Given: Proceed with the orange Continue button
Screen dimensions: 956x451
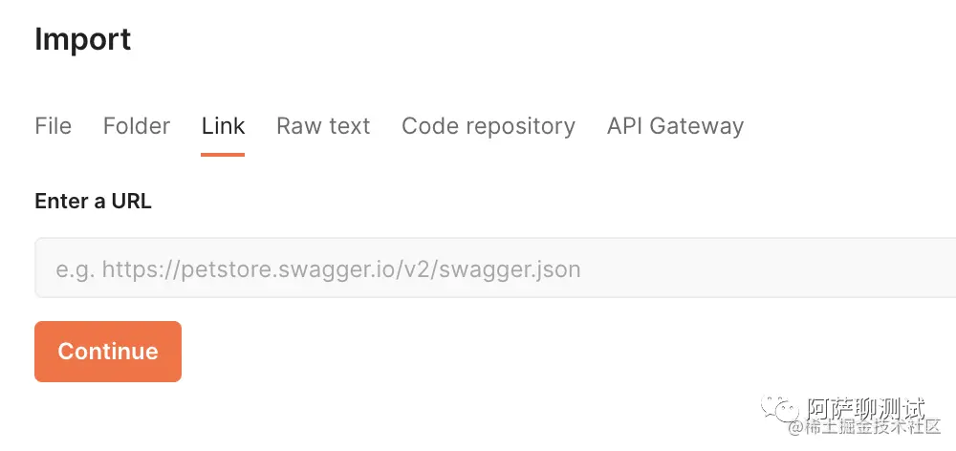Looking at the screenshot, I should click(x=108, y=352).
